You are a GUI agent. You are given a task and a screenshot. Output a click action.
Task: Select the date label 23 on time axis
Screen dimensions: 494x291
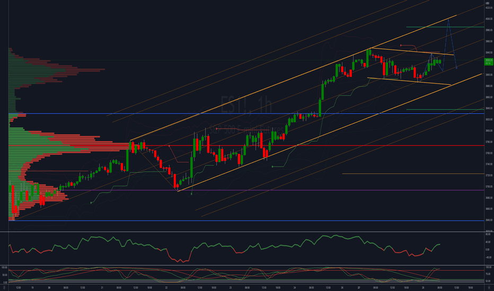[x=231, y=287]
